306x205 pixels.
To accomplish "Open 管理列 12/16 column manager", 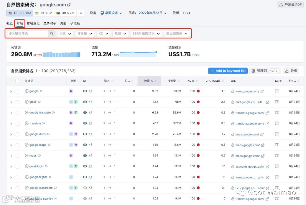I will click(x=265, y=71).
